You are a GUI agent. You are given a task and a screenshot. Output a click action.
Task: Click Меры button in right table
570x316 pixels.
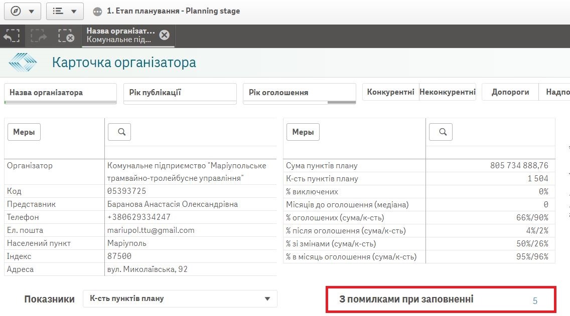coord(303,132)
